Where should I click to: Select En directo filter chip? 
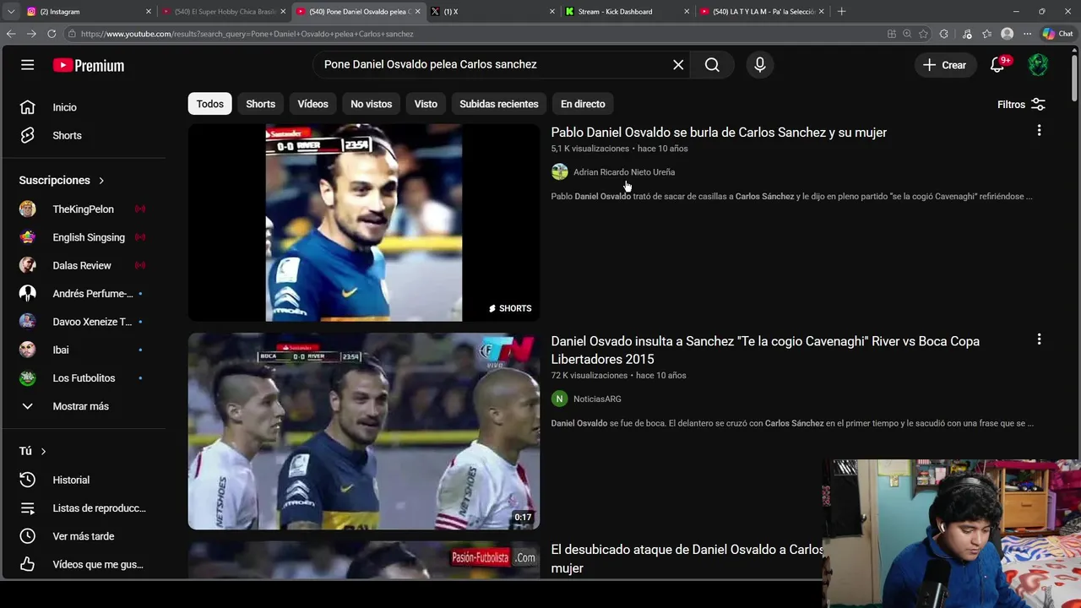point(583,104)
